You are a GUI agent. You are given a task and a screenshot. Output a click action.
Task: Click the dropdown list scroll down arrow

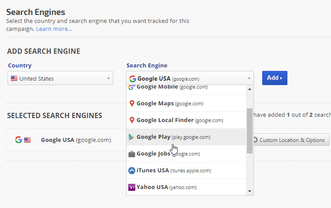[x=250, y=191]
